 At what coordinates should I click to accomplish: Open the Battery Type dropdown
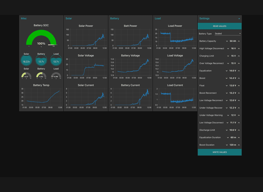[227, 34]
